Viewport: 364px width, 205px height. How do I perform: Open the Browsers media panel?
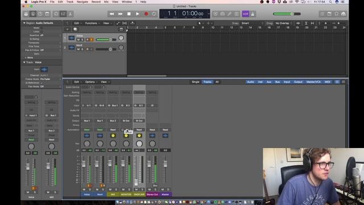coord(344,14)
